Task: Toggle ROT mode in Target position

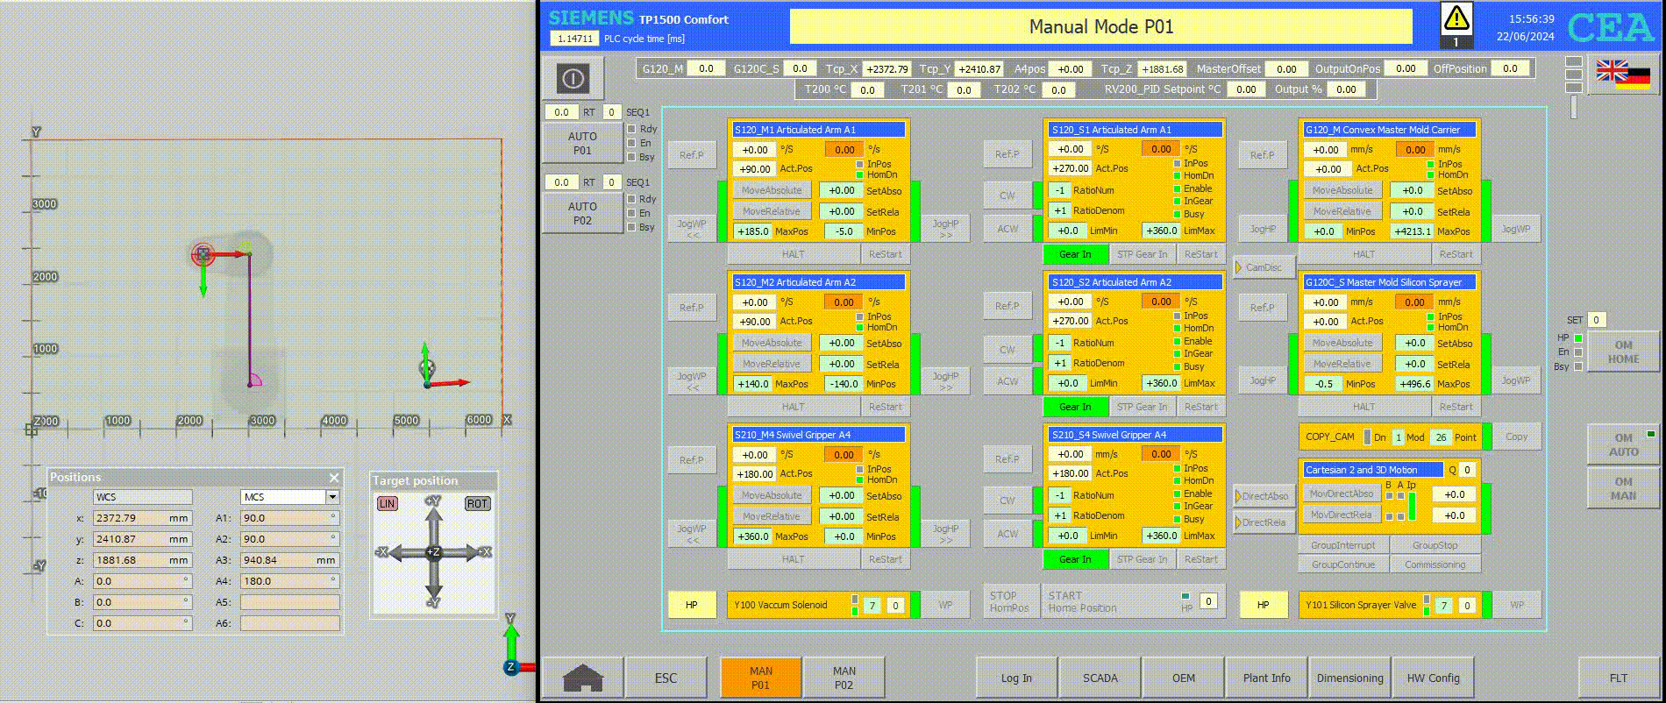Action: pyautogui.click(x=477, y=504)
